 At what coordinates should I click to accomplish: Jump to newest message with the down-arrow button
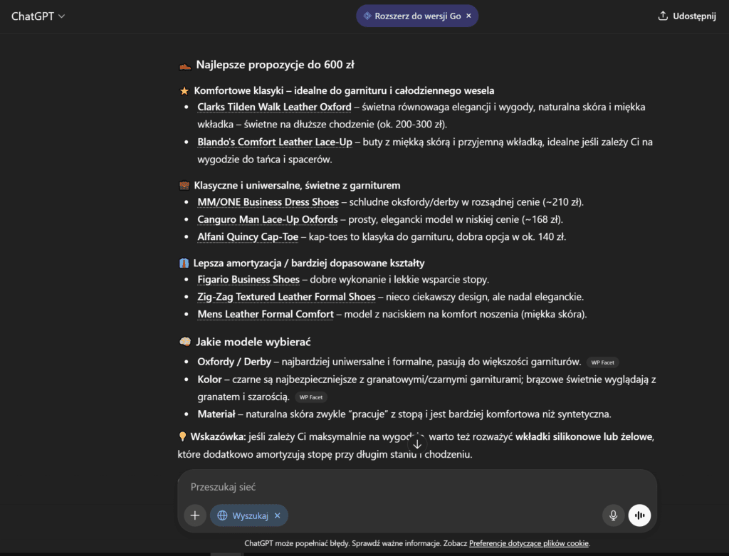pos(417,444)
